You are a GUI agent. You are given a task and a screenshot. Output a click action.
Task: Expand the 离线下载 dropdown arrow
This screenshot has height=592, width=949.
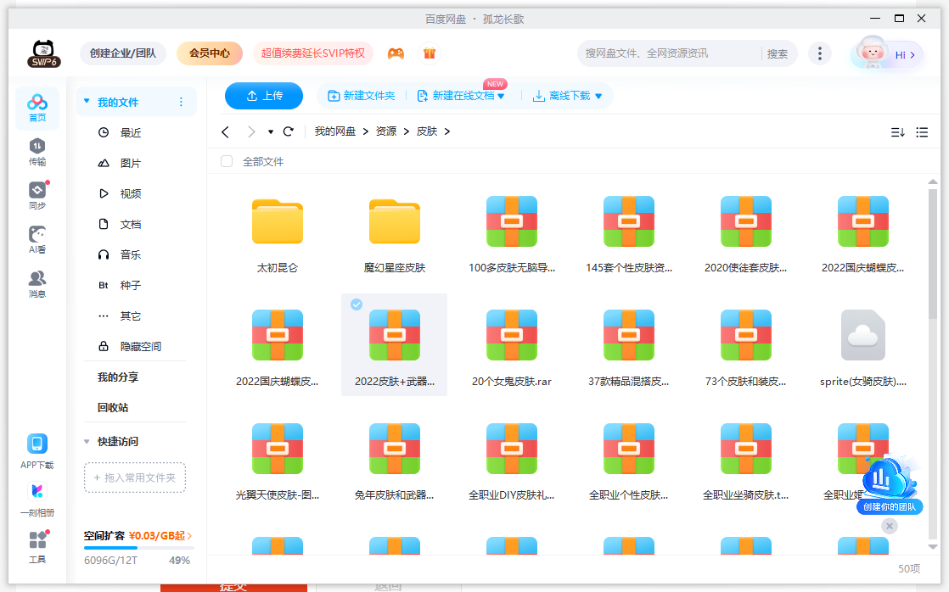(598, 97)
